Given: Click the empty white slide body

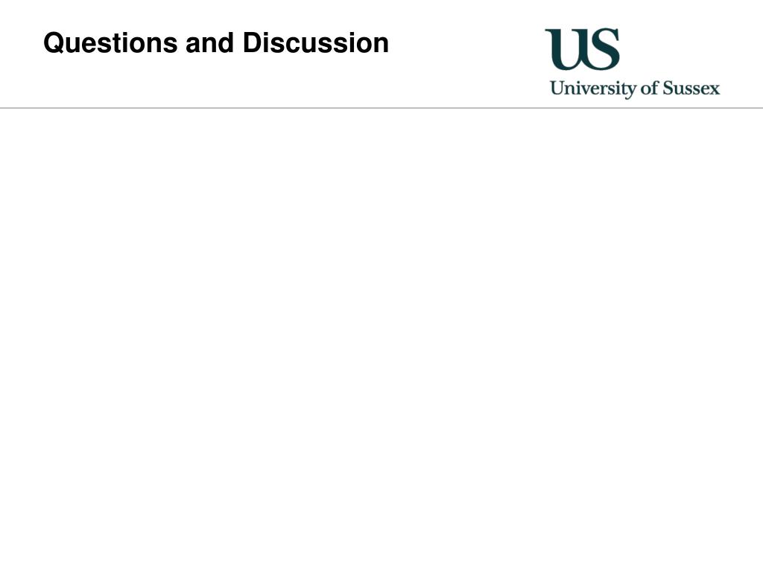Looking at the screenshot, I should pyautogui.click(x=381, y=340).
